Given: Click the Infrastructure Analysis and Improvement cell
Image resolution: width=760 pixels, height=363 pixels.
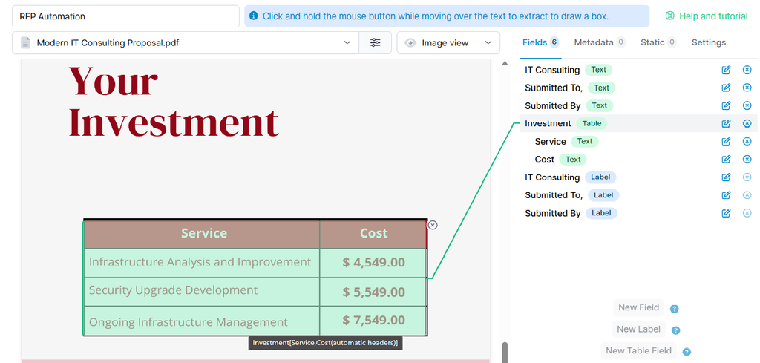Looking at the screenshot, I should [202, 264].
